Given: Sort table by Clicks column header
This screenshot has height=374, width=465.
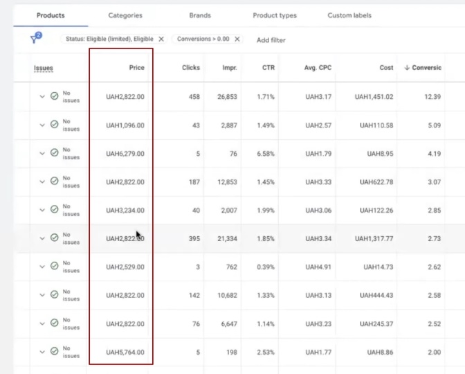Looking at the screenshot, I should click(190, 68).
